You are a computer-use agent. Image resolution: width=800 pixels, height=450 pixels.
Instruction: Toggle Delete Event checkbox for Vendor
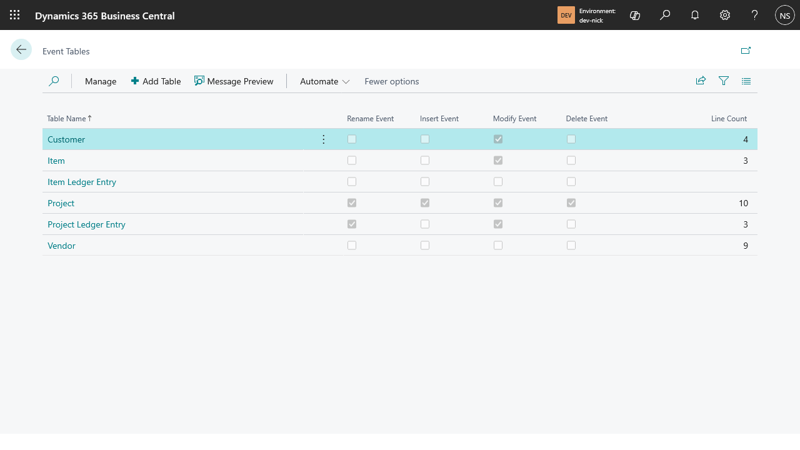(x=571, y=246)
